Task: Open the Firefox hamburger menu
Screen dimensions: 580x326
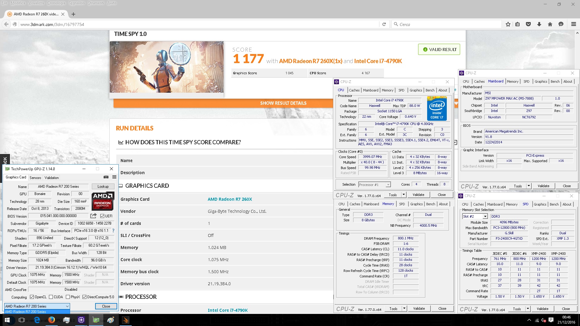Action: (x=573, y=24)
